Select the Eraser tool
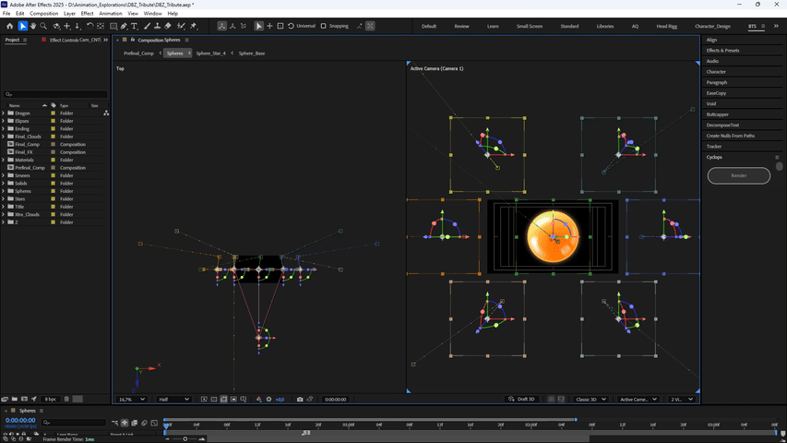This screenshot has width=787, height=443. [x=168, y=26]
